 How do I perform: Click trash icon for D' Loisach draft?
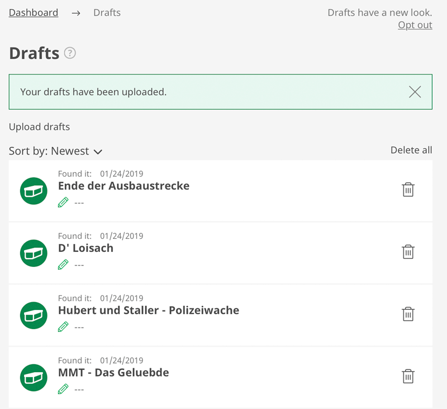408,252
